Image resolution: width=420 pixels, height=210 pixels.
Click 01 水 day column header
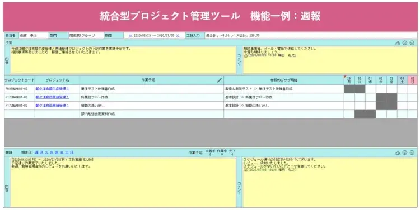click(x=371, y=80)
